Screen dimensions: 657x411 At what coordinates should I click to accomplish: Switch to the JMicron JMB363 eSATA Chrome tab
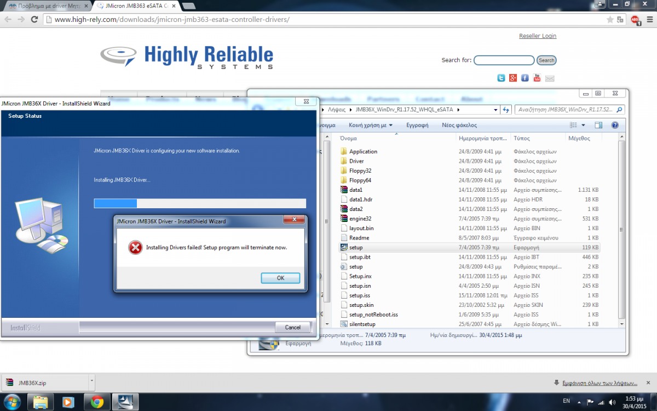click(x=136, y=5)
